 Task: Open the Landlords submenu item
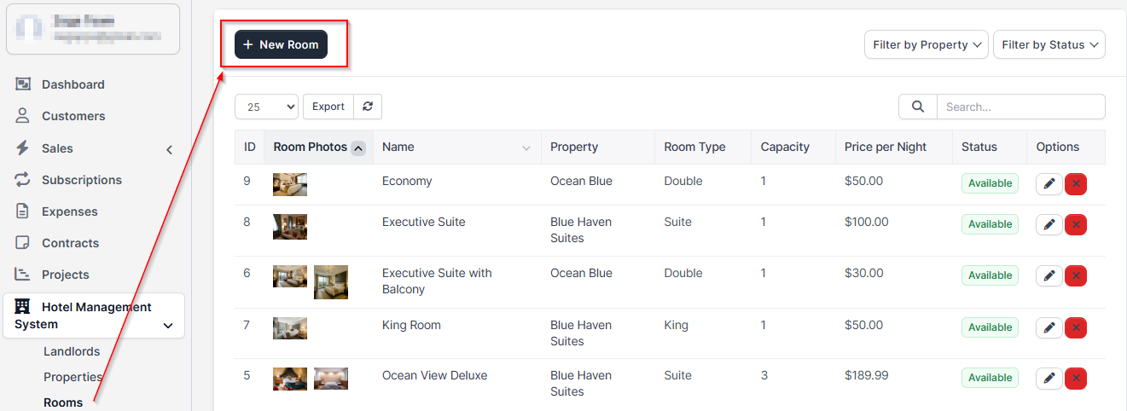(72, 351)
